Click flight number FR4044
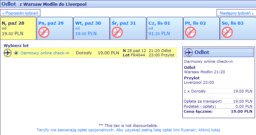Viewport: 256px width, 135px height. [x=138, y=55]
